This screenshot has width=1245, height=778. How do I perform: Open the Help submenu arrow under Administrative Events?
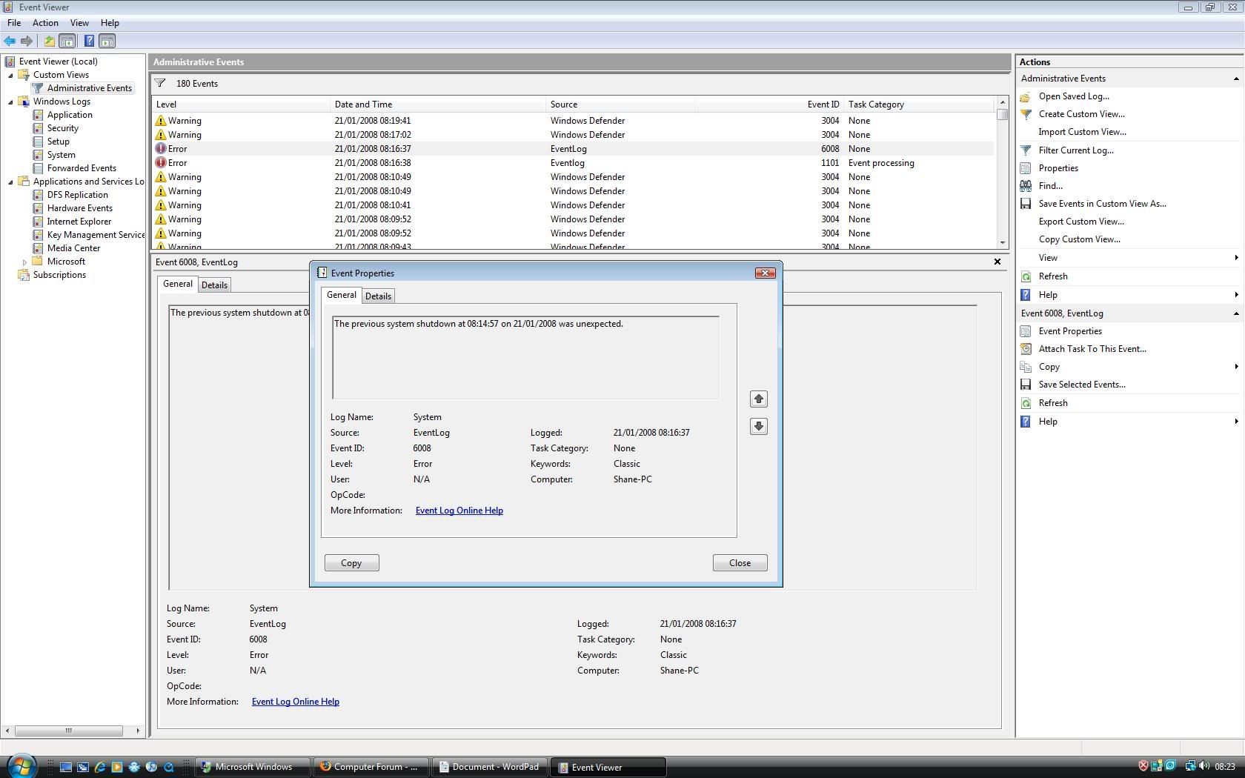coord(1236,295)
